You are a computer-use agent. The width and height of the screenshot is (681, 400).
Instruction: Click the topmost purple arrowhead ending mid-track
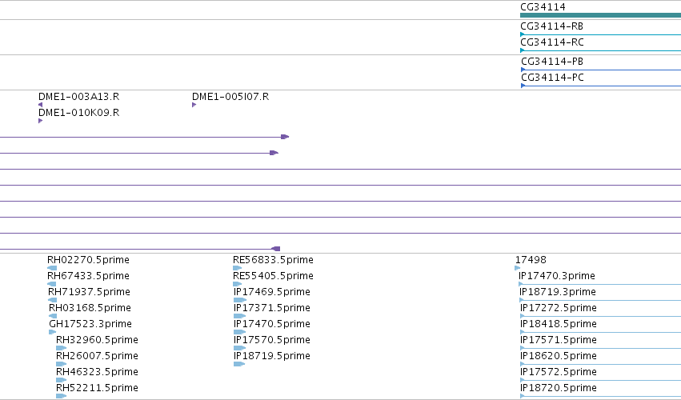285,137
